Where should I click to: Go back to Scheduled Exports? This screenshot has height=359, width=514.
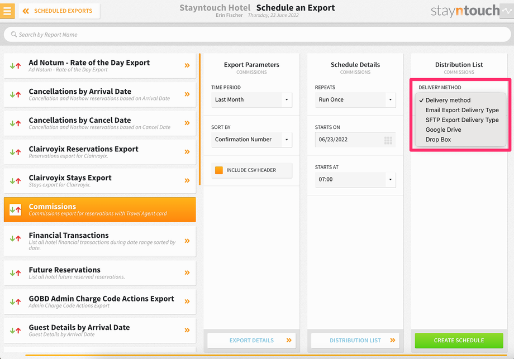[x=59, y=11]
